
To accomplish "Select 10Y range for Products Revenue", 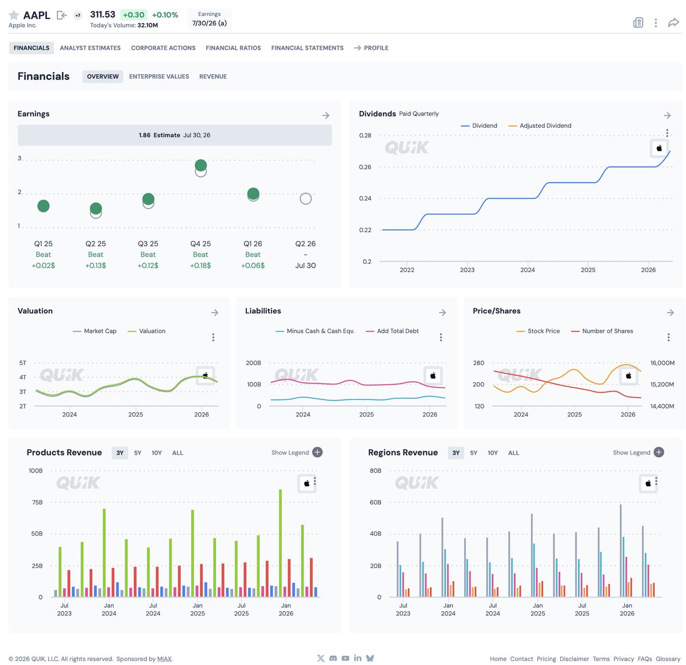I will (x=157, y=453).
